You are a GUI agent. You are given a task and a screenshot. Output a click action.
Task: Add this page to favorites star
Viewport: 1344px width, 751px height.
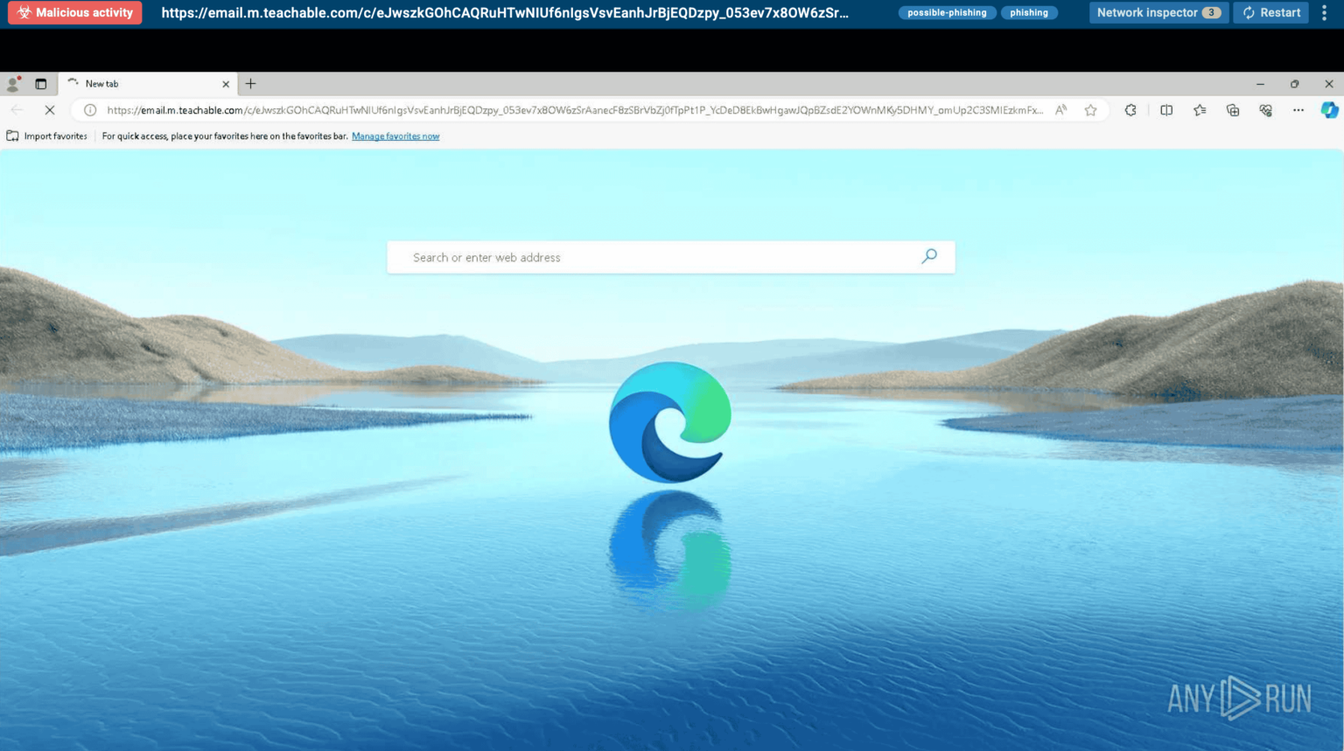coord(1090,110)
